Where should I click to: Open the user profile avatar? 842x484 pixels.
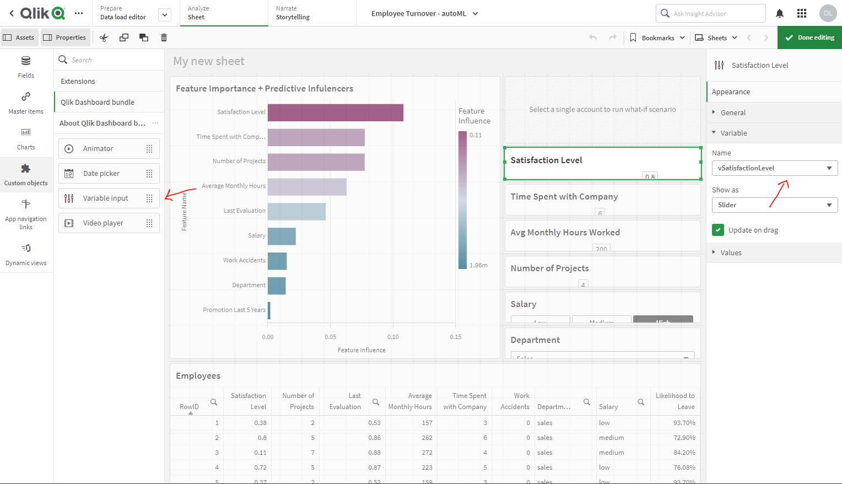click(828, 13)
